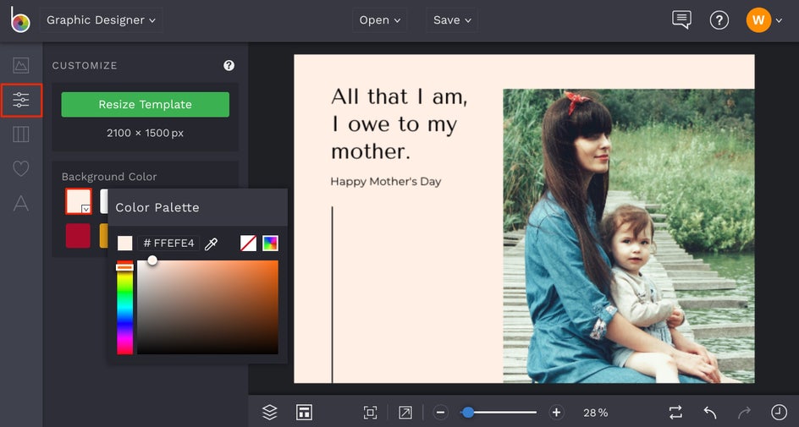Image resolution: width=799 pixels, height=427 pixels.
Task: Click the orange W account avatar
Action: coord(758,20)
